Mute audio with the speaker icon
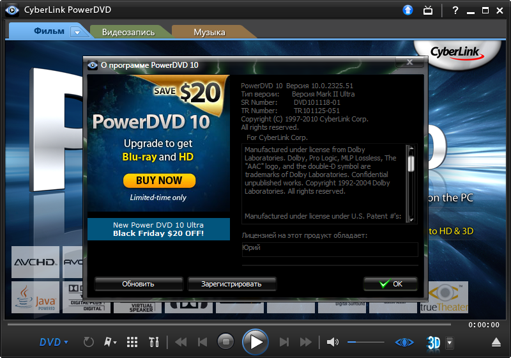 (333, 343)
